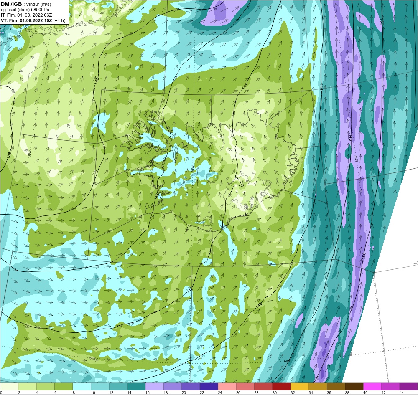The image size is (418, 395).
Task: Click the brown 36–38 m/s legend swatch
Action: click(x=336, y=387)
